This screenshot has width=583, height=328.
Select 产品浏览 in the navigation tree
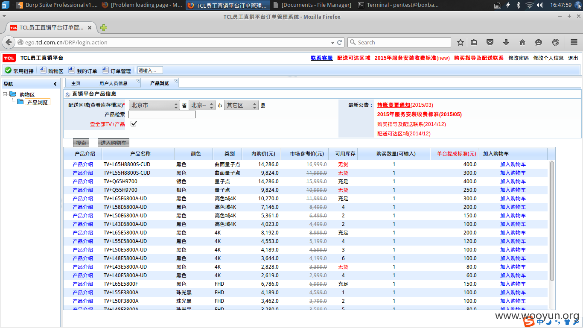(x=38, y=102)
